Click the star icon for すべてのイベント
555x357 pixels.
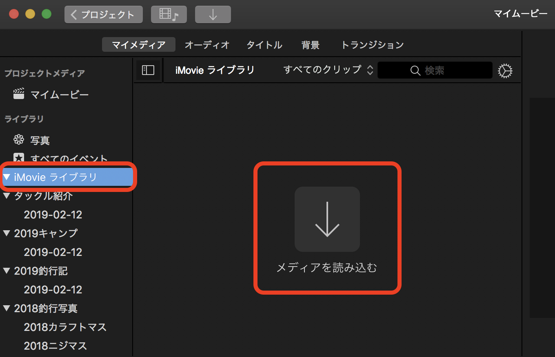tap(19, 158)
